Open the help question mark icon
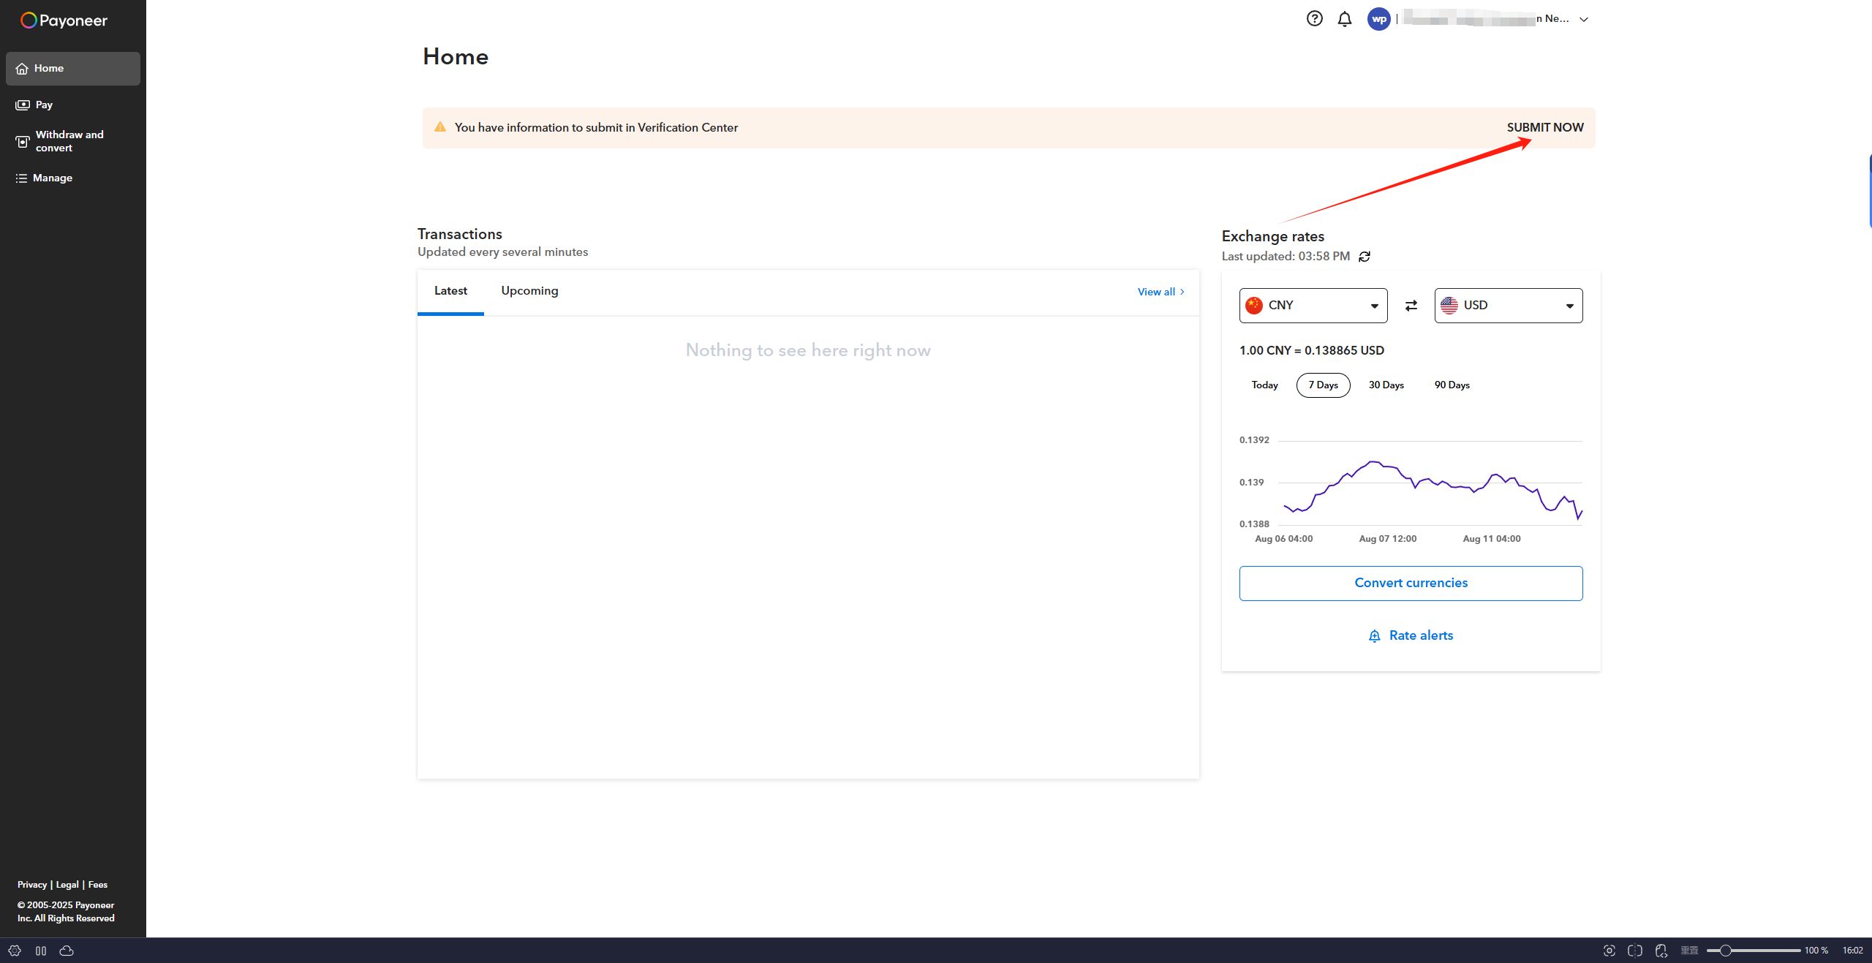Viewport: 1872px width, 963px height. [x=1314, y=19]
